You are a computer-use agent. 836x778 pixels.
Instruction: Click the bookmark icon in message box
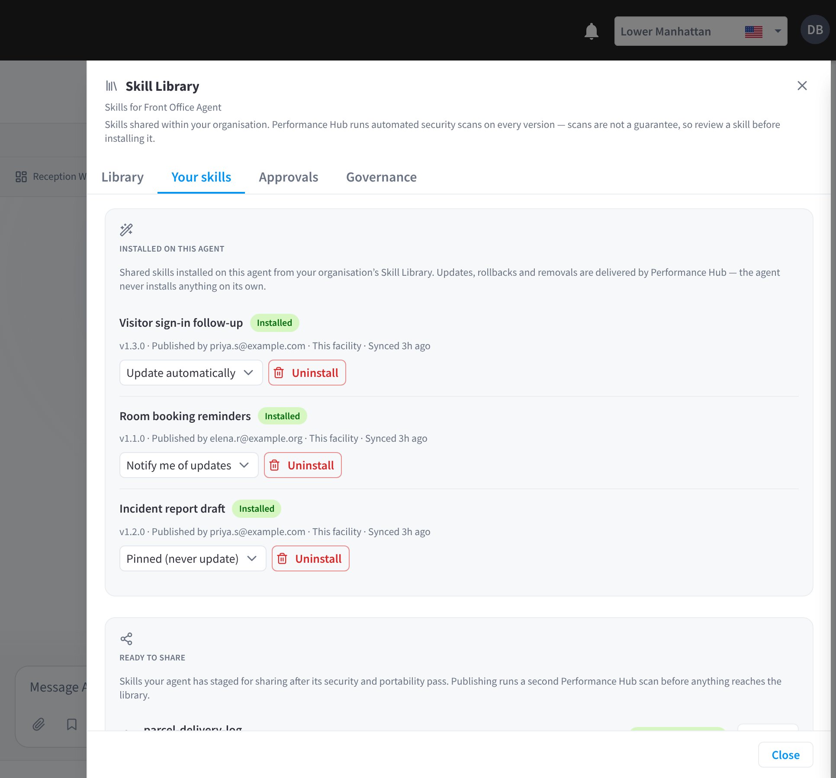72,724
